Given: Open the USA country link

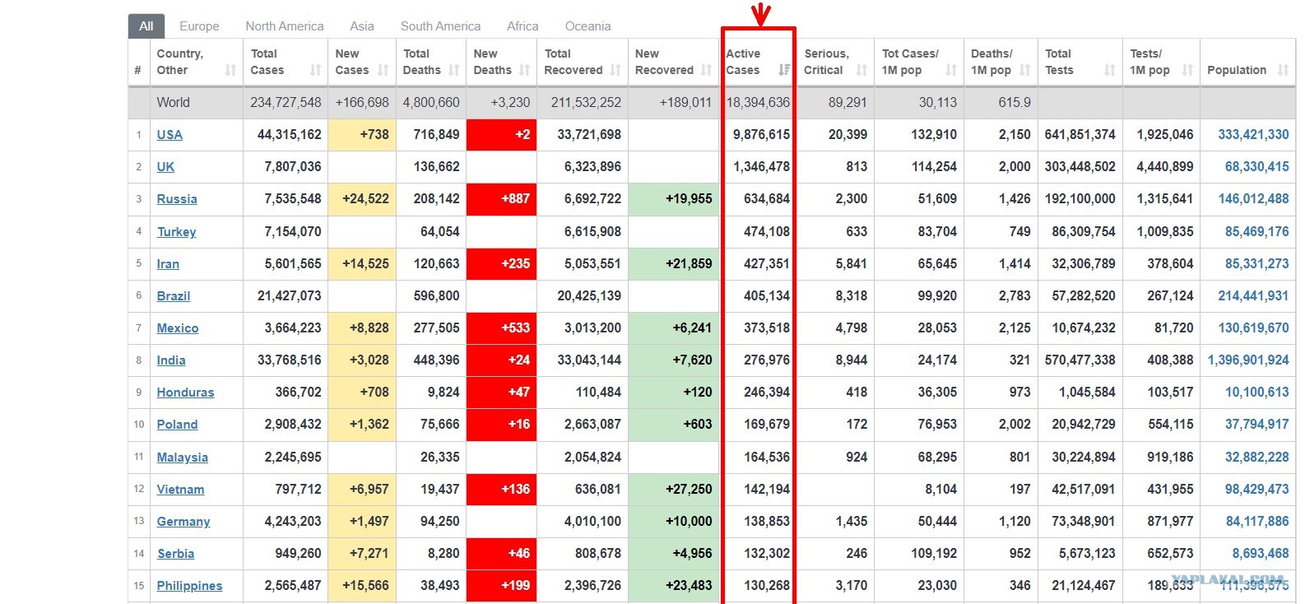Looking at the screenshot, I should pyautogui.click(x=170, y=135).
